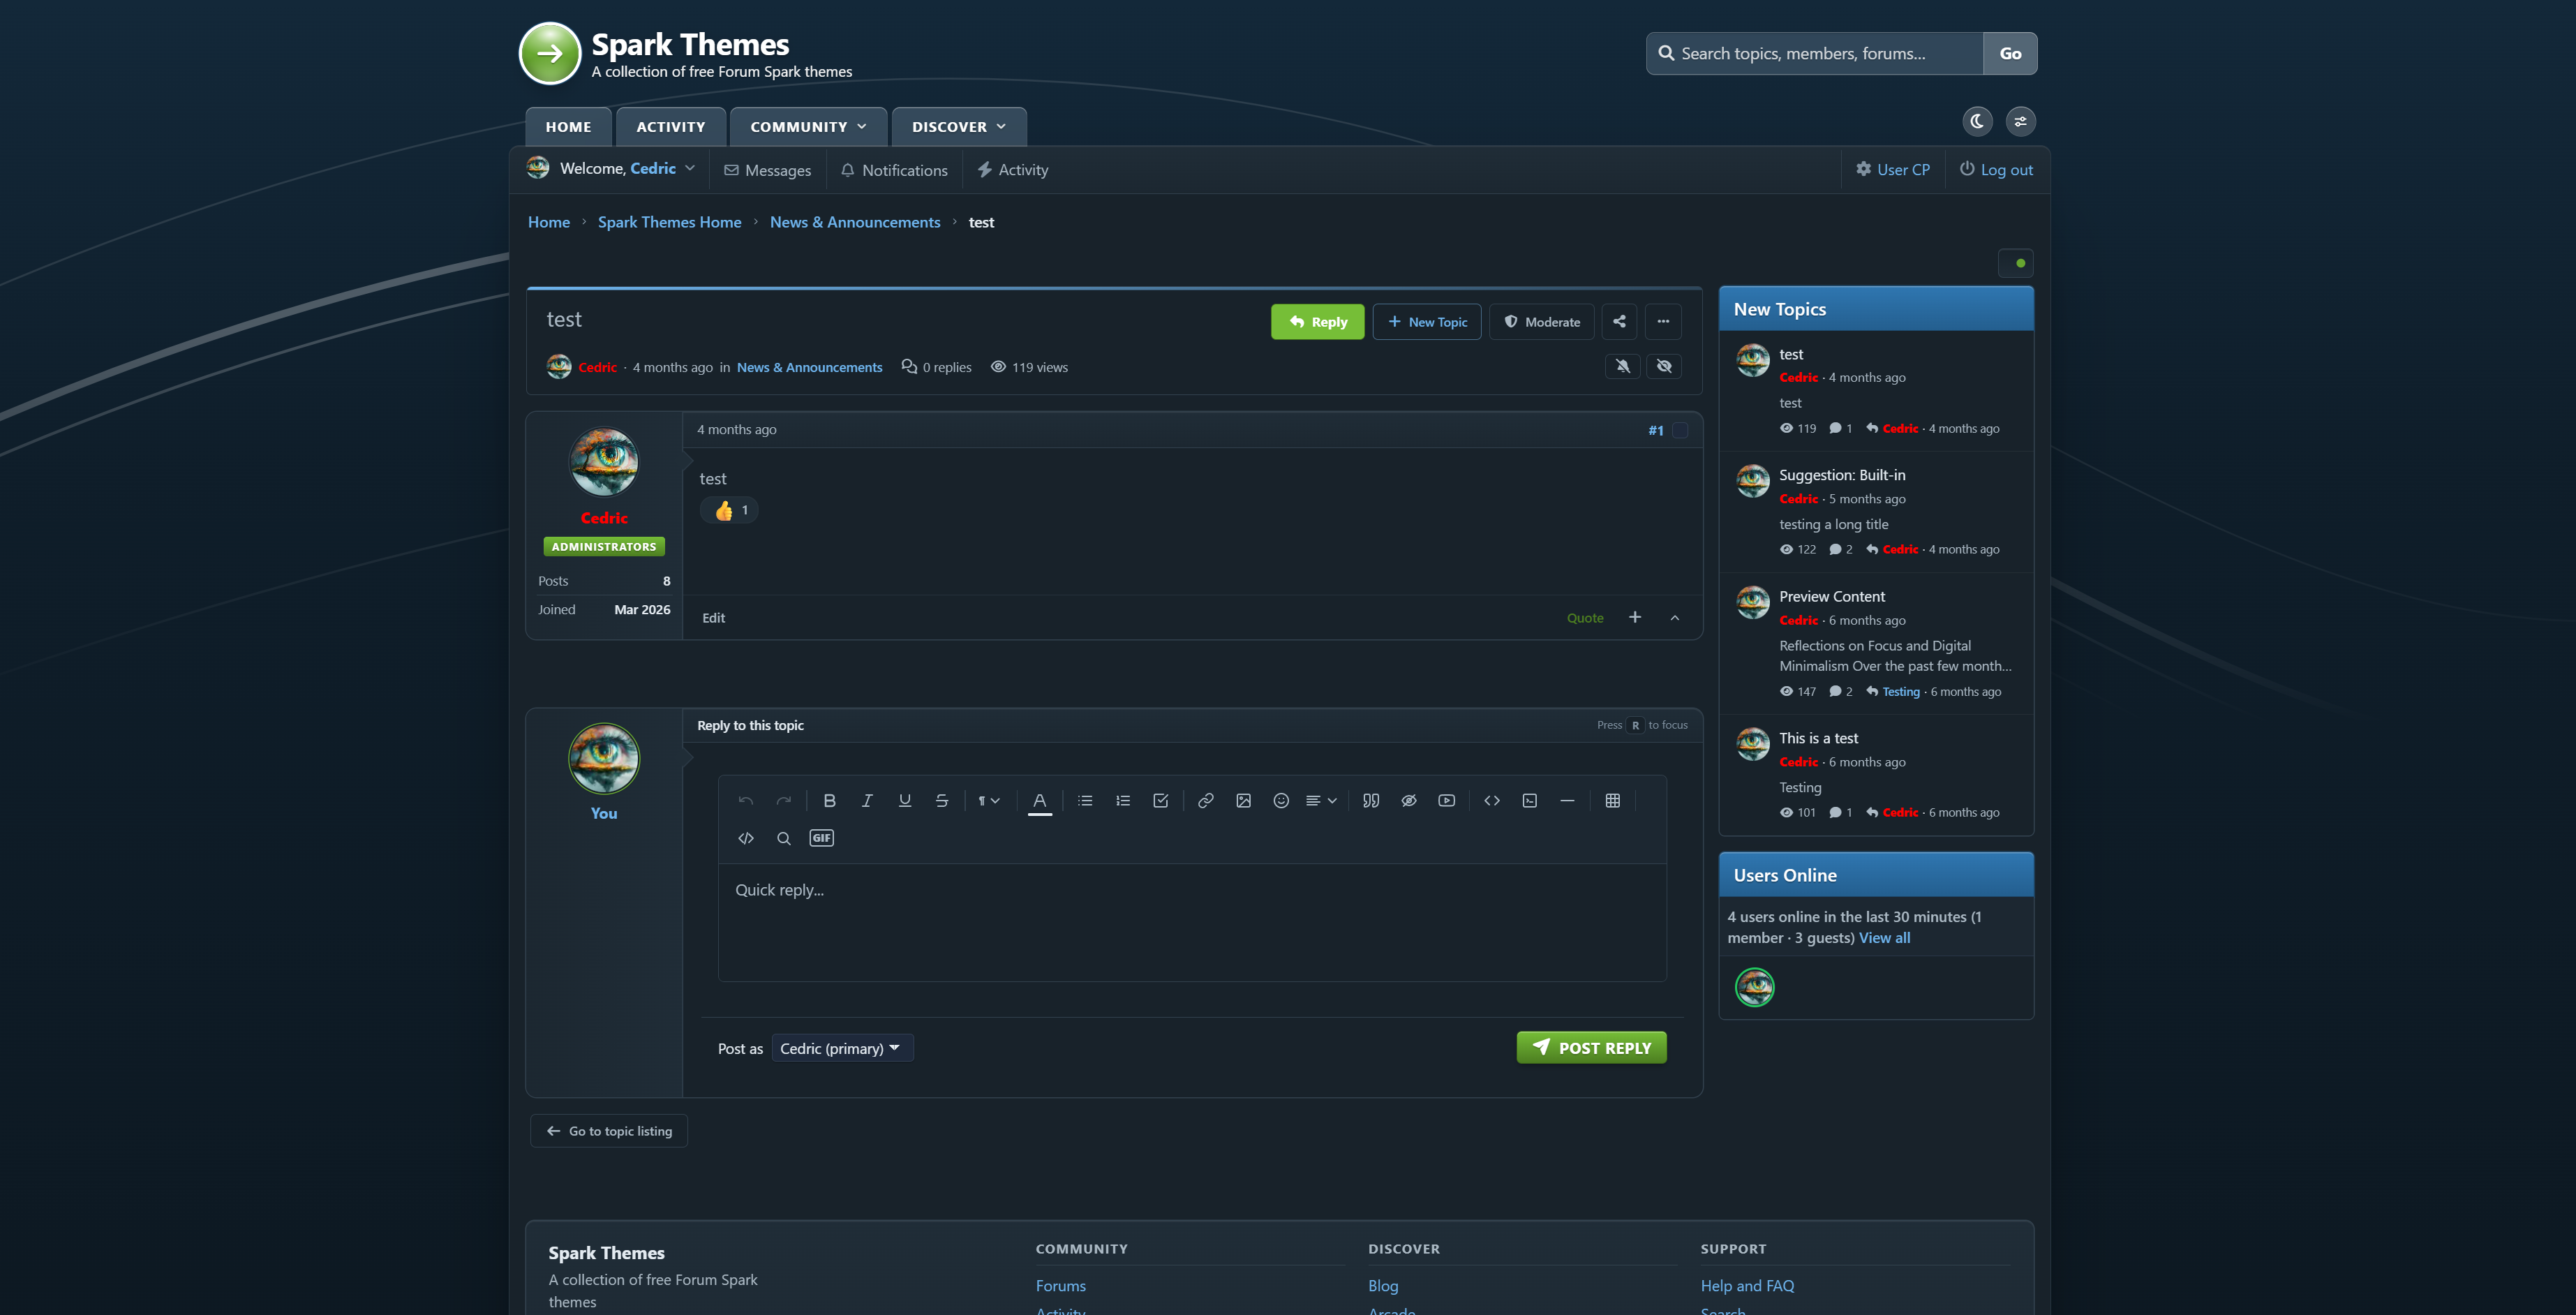
Task: Insert a video embed
Action: 1446,800
